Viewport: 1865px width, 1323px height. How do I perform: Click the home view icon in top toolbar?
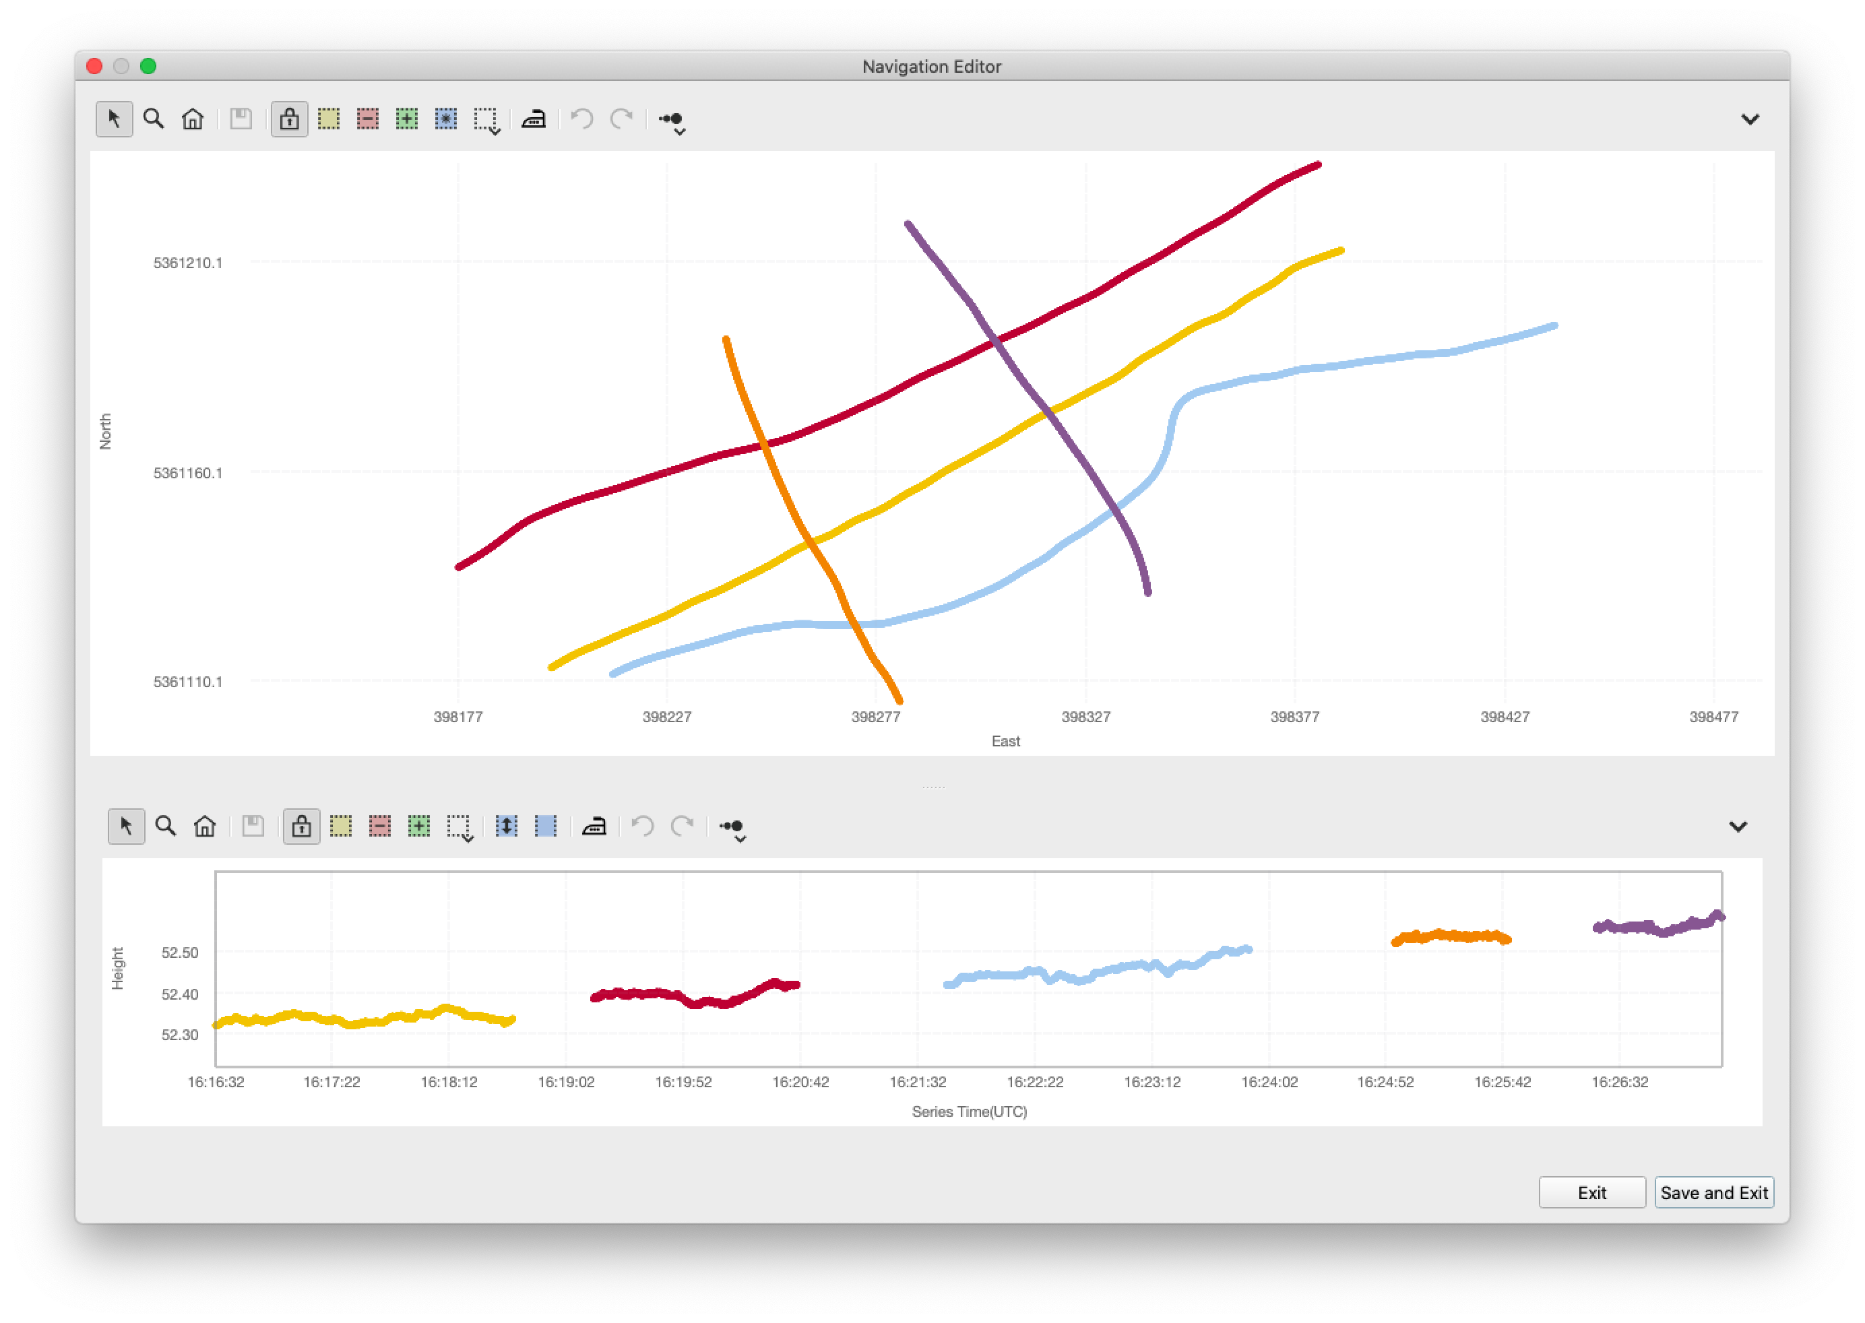coord(192,119)
